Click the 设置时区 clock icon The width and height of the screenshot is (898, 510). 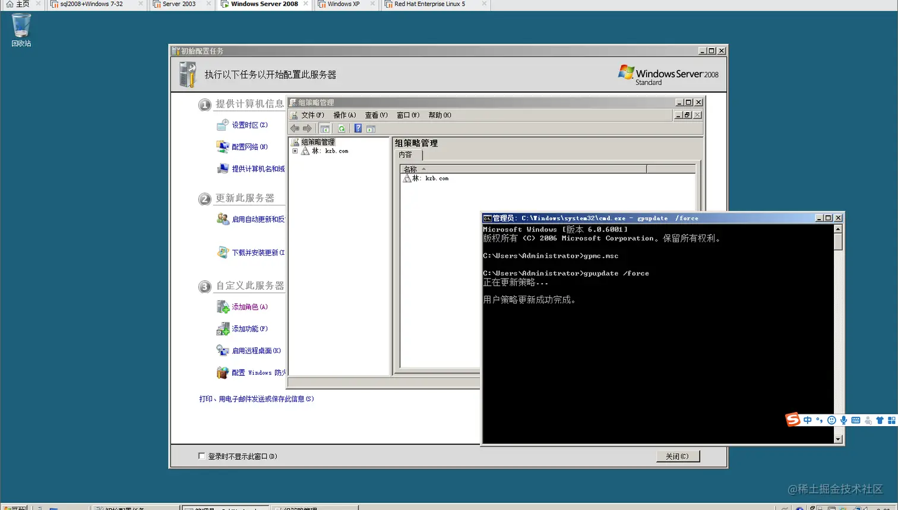[223, 125]
